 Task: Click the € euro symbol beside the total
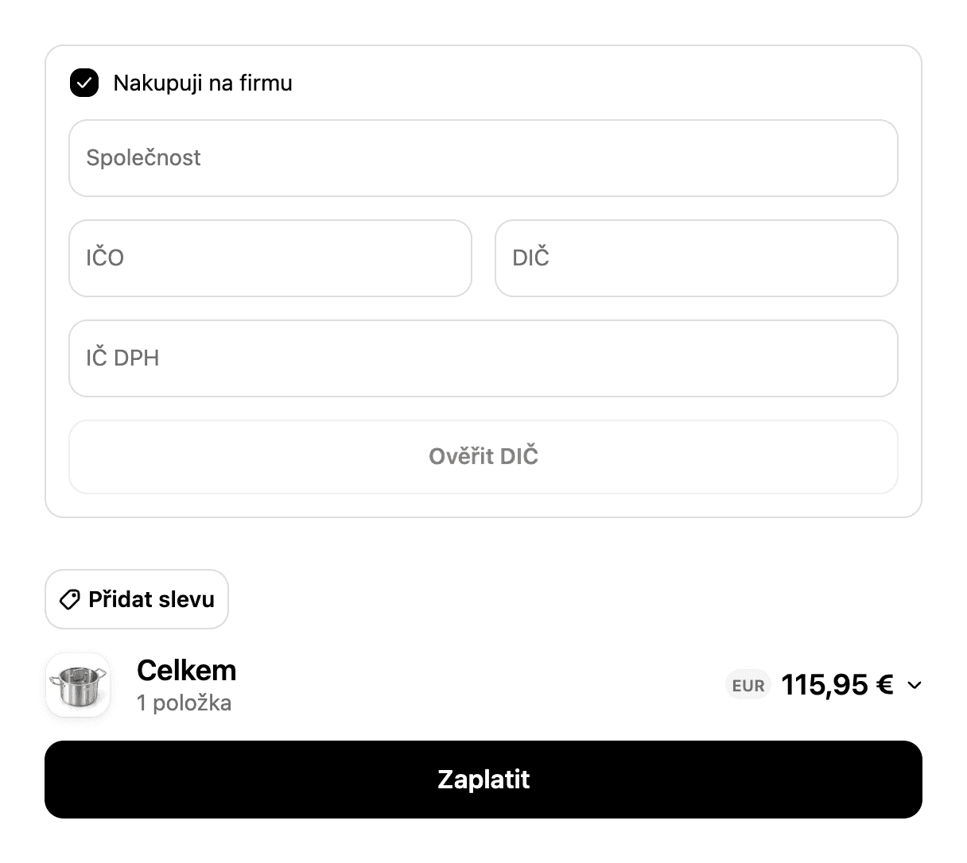point(885,685)
